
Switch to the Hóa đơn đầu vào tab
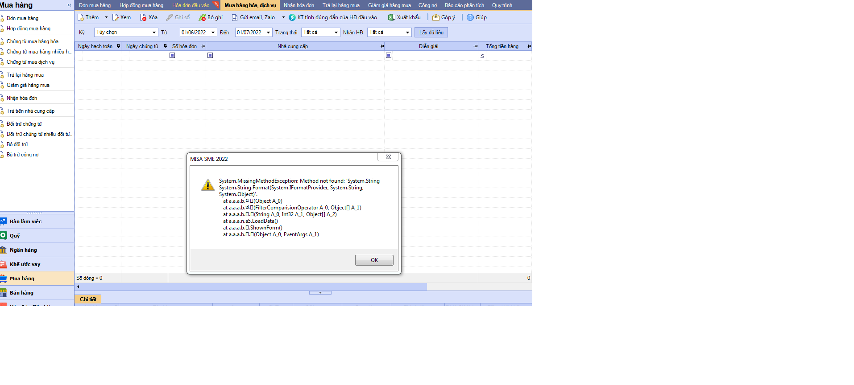point(191,5)
